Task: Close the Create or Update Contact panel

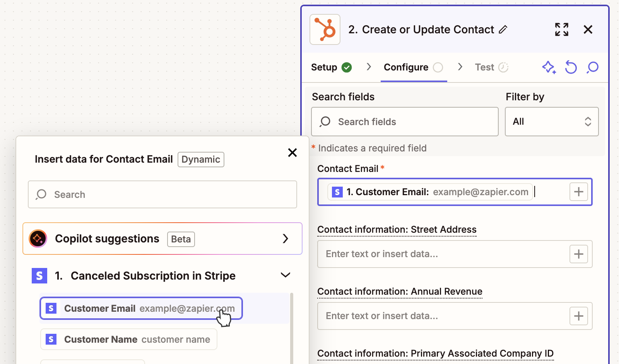Action: (588, 29)
